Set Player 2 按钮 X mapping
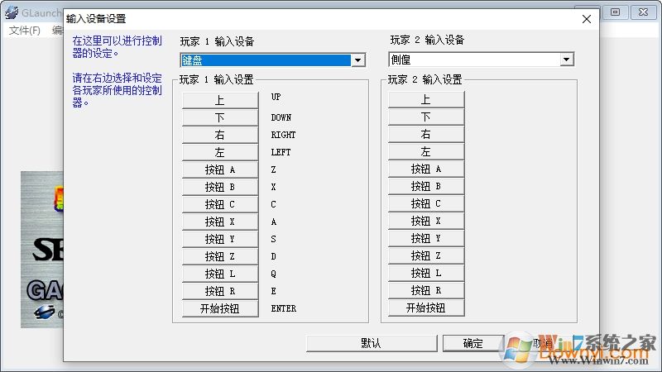This screenshot has height=372, width=662. pos(426,221)
